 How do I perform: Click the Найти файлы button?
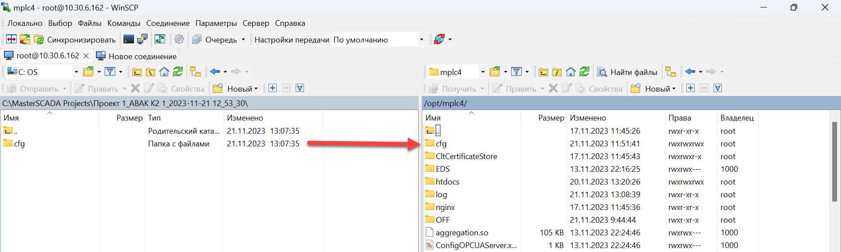point(627,72)
